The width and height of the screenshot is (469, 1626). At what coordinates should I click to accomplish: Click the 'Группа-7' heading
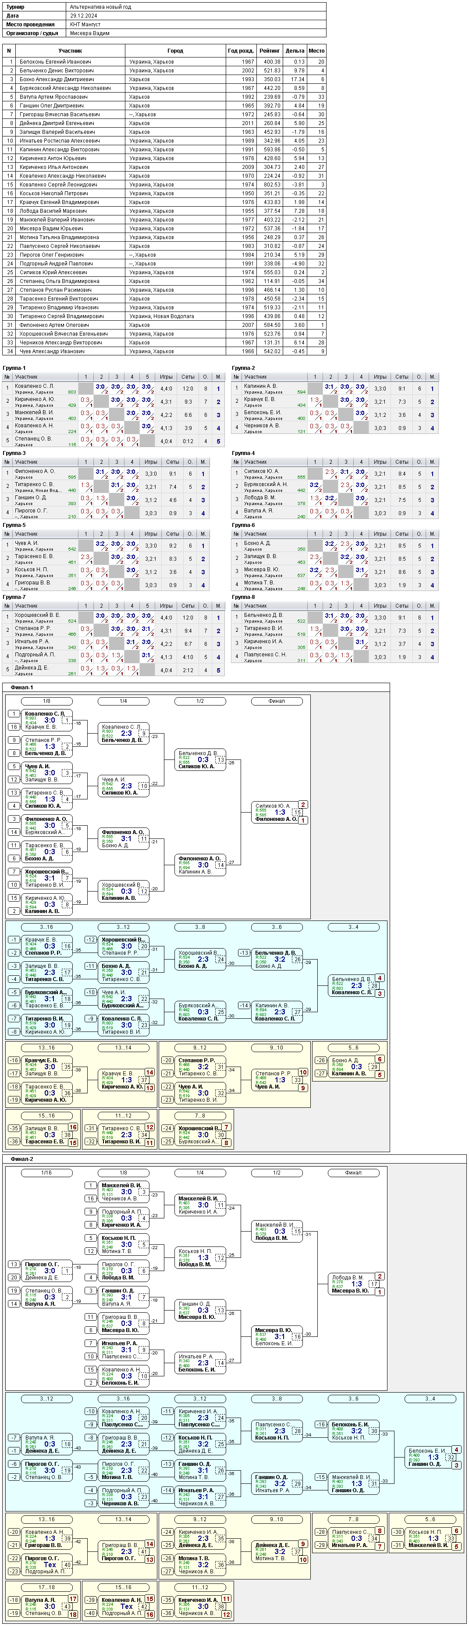click(x=14, y=597)
